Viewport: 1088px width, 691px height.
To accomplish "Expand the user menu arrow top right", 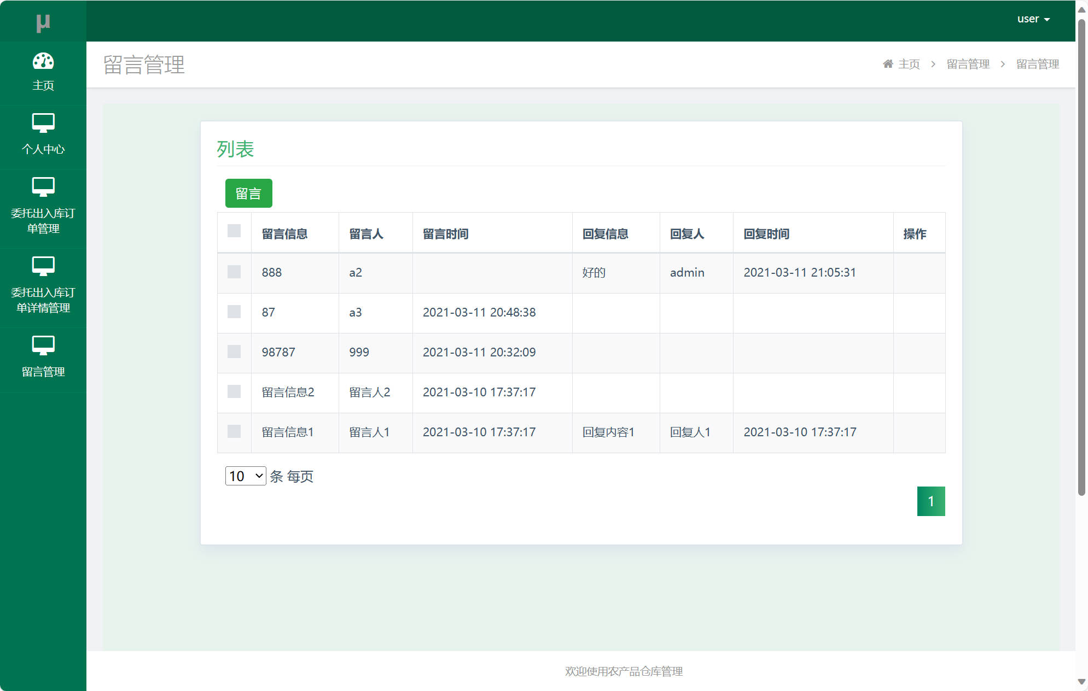I will [x=1047, y=19].
